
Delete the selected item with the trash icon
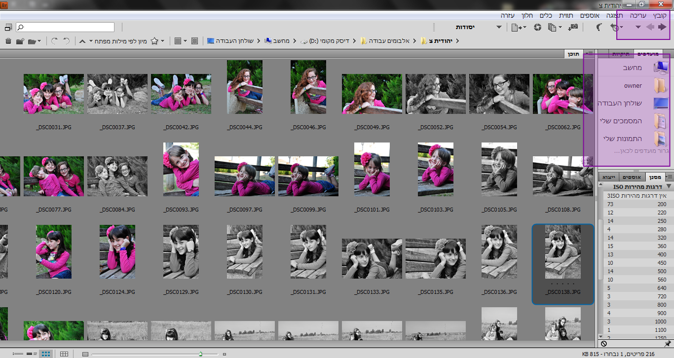(x=8, y=41)
